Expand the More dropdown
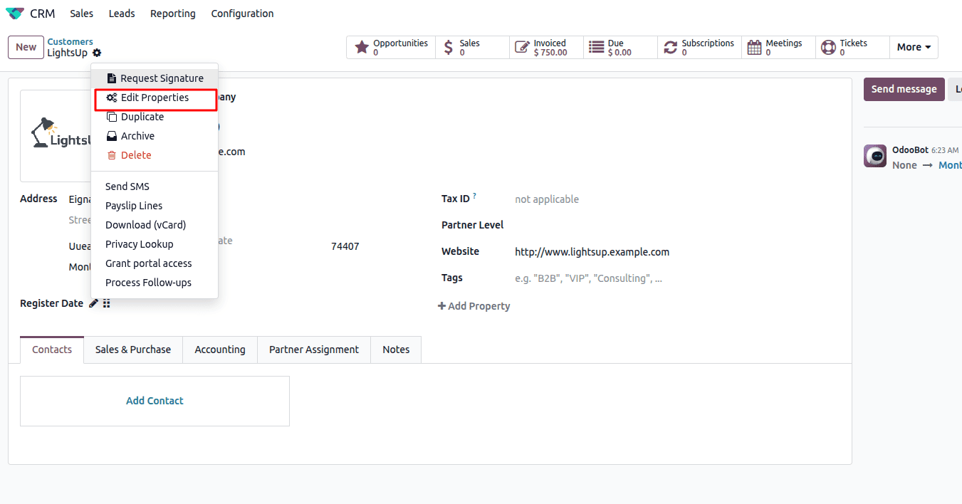 pos(914,48)
